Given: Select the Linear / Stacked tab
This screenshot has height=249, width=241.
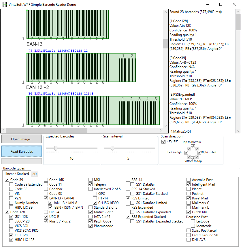Looking at the screenshot, I should click(17, 174).
